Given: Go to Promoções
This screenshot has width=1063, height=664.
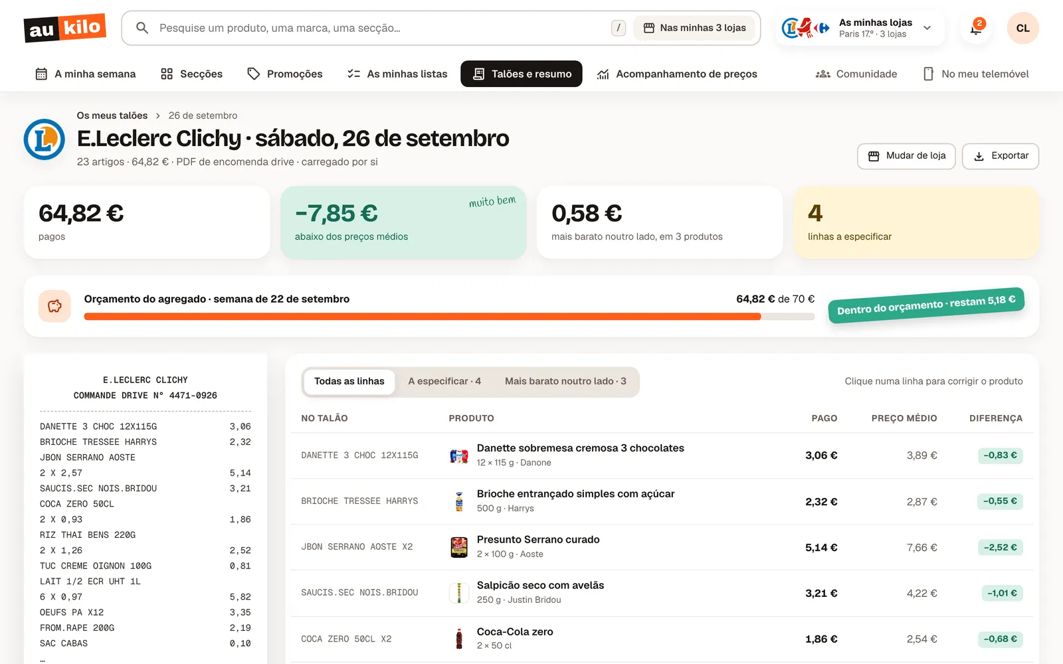Looking at the screenshot, I should coord(284,74).
